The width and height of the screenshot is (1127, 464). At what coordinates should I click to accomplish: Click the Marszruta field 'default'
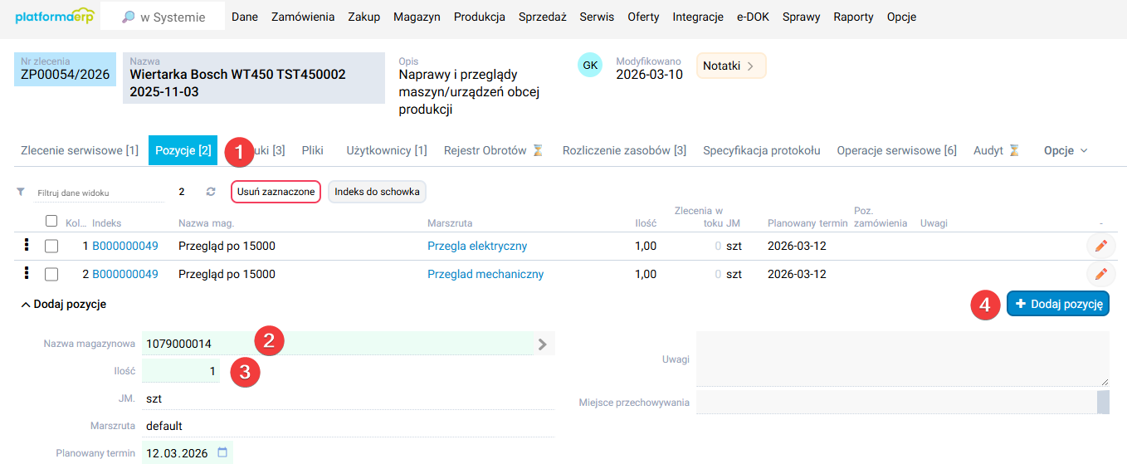pyautogui.click(x=348, y=426)
